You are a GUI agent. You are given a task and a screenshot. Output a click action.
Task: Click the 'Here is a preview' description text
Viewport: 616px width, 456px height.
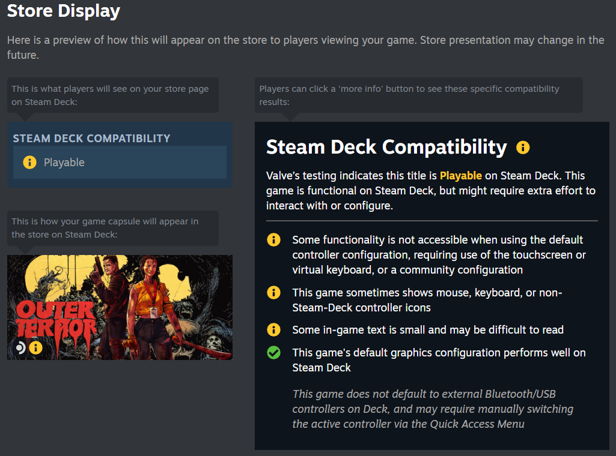(x=306, y=47)
